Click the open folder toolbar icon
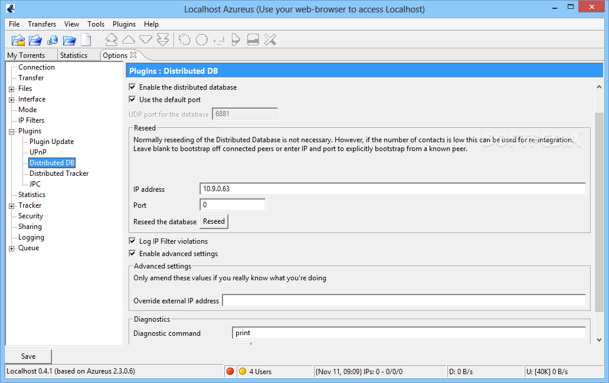The width and height of the screenshot is (609, 383). pos(69,40)
